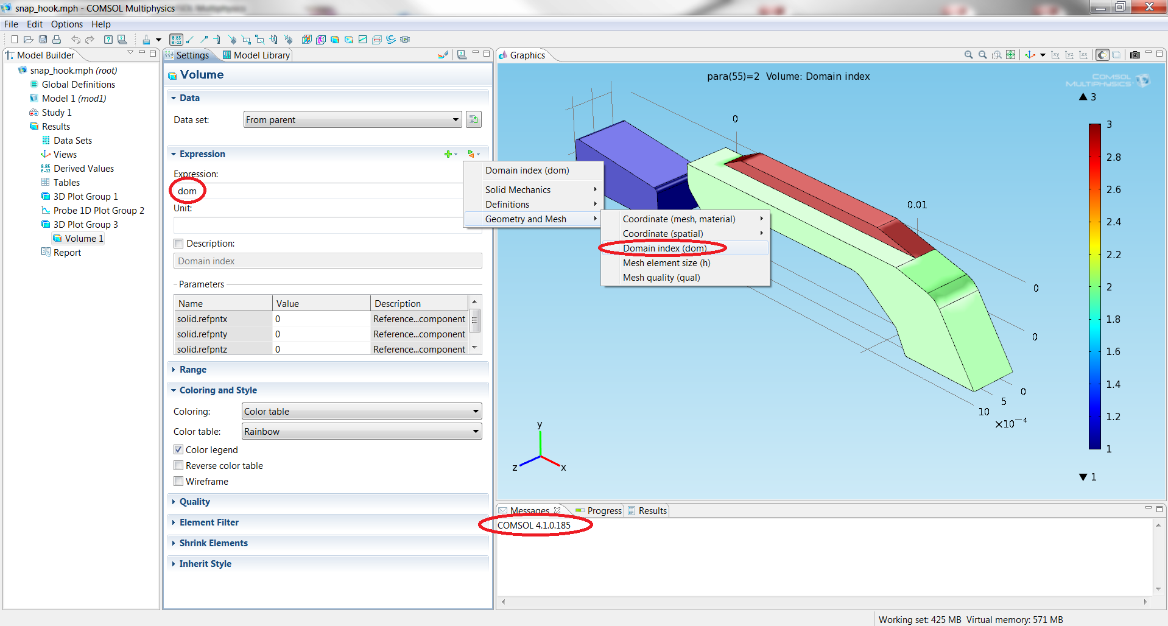Click the Undo arrow in main toolbar
The image size is (1168, 626).
coord(76,40)
